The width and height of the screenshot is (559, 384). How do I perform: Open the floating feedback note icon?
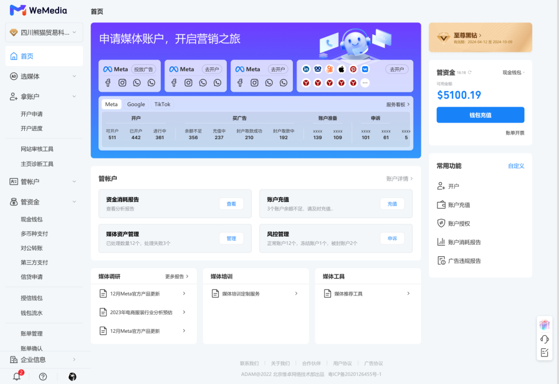click(545, 352)
